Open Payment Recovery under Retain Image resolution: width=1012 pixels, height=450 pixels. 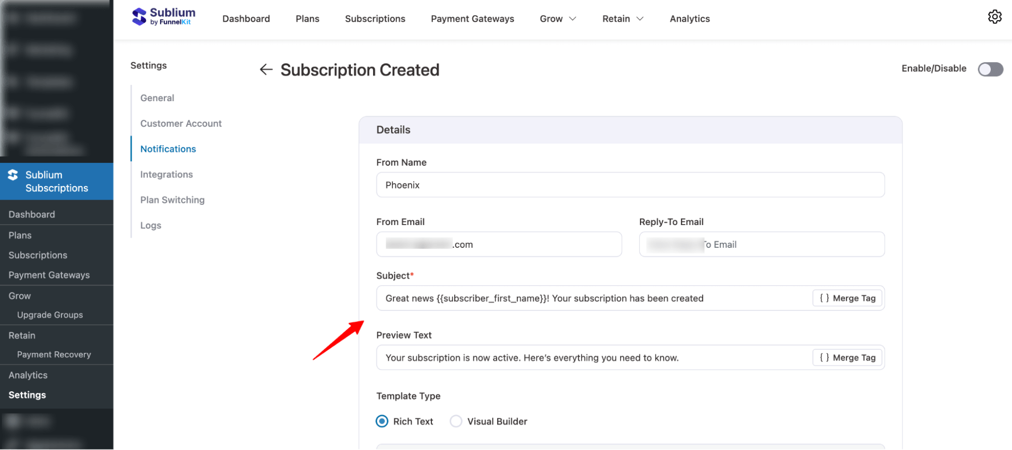point(54,354)
